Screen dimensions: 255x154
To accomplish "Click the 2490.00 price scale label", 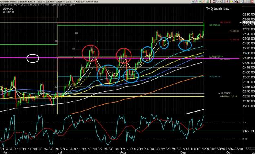I will [x=248, y=43].
